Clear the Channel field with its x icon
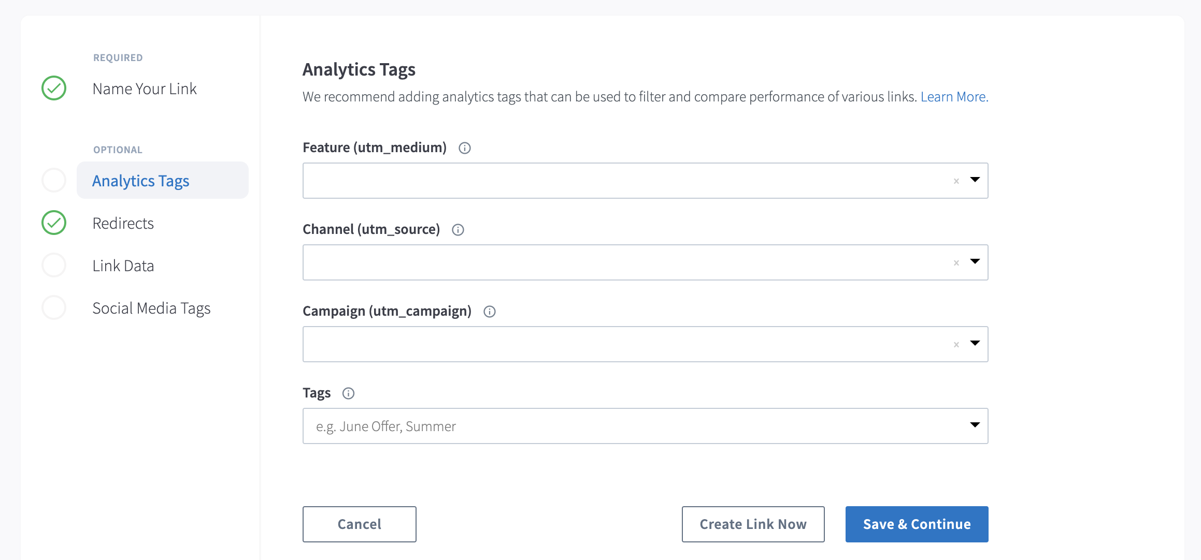 point(956,263)
